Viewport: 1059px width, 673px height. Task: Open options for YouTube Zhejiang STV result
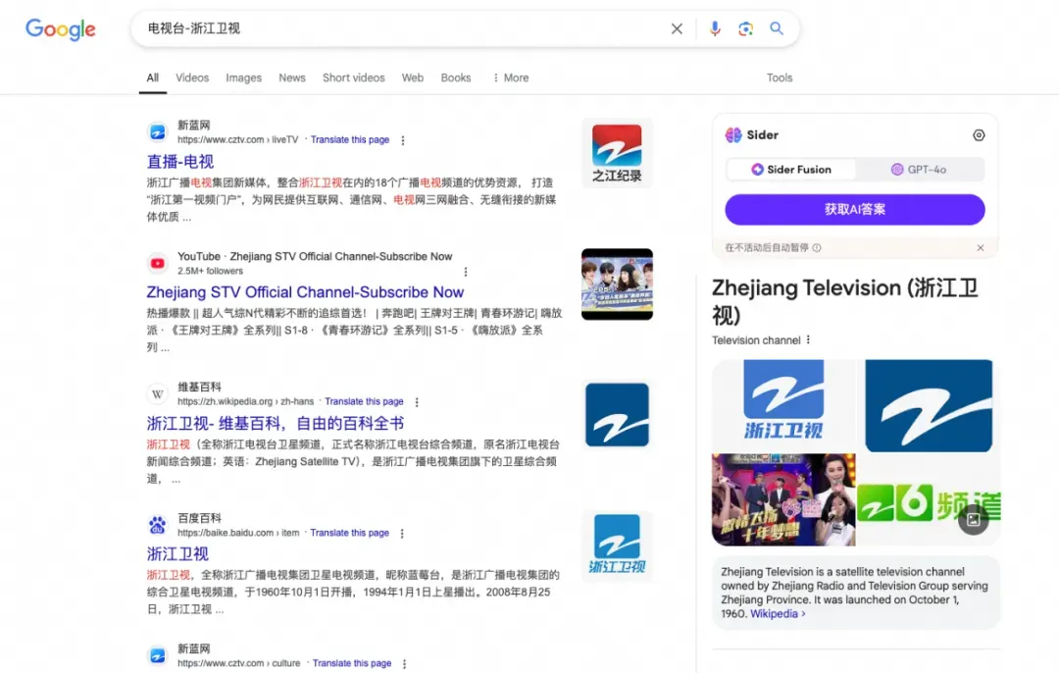point(466,272)
